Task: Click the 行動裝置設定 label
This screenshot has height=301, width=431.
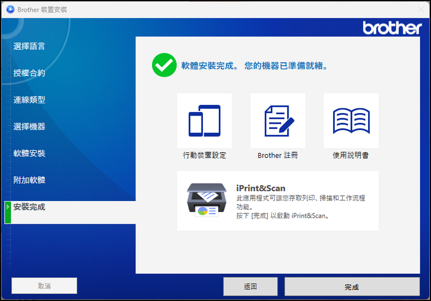Action: (204, 155)
